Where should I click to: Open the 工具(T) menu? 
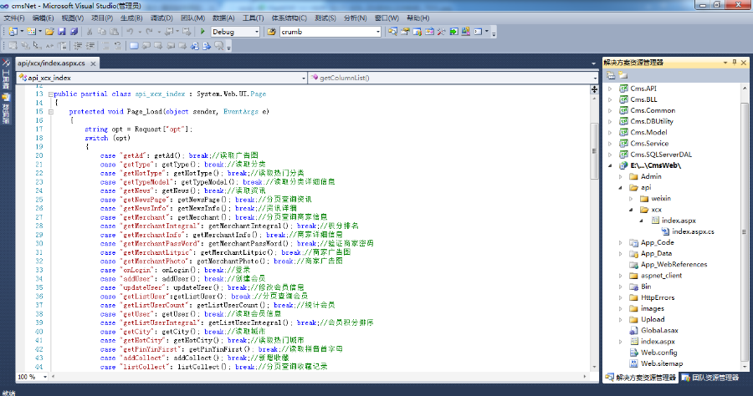pyautogui.click(x=251, y=18)
